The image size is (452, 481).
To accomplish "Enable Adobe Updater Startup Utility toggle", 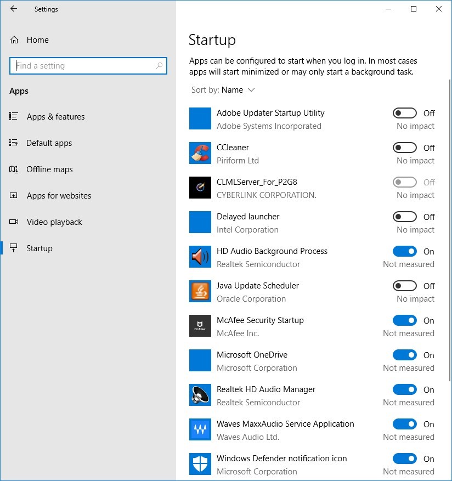I will point(405,113).
